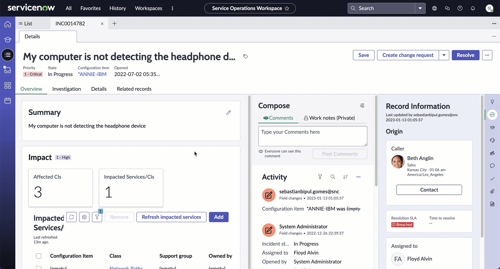This screenshot has width=500, height=269.
Task: Open the gear settings icon in Impacted Services
Action: [84, 217]
